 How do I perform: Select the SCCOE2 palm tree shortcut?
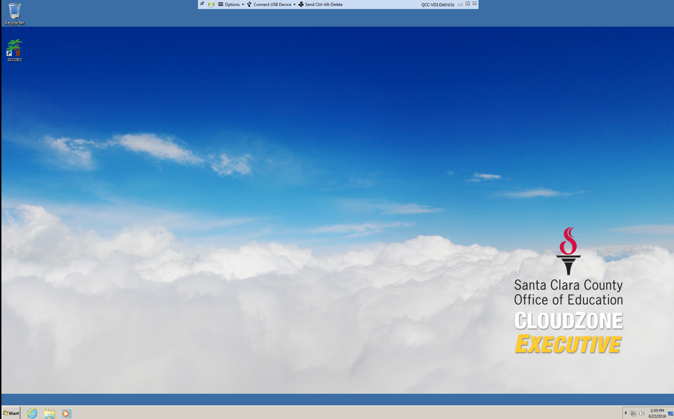click(14, 50)
